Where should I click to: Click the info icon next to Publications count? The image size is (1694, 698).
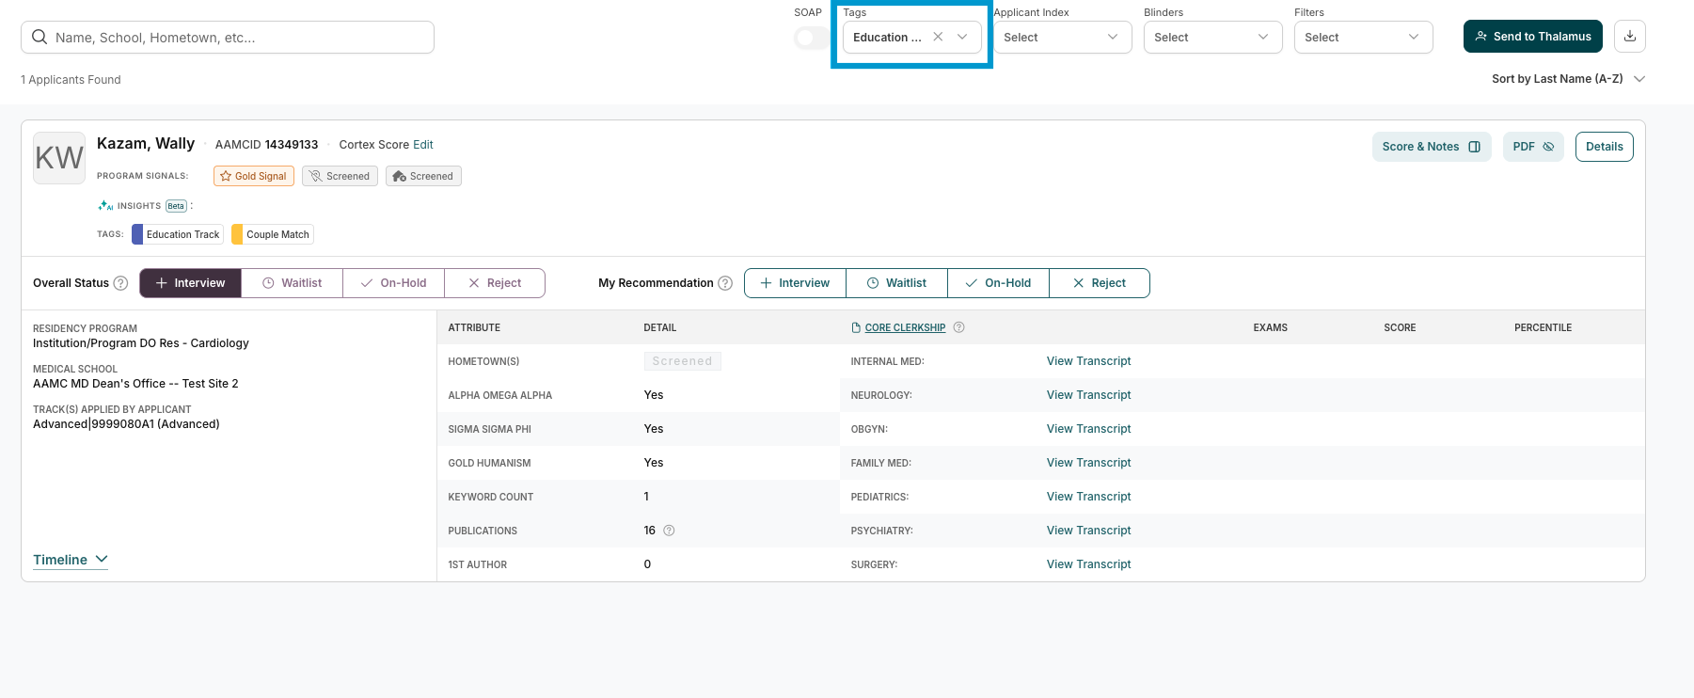tap(670, 531)
